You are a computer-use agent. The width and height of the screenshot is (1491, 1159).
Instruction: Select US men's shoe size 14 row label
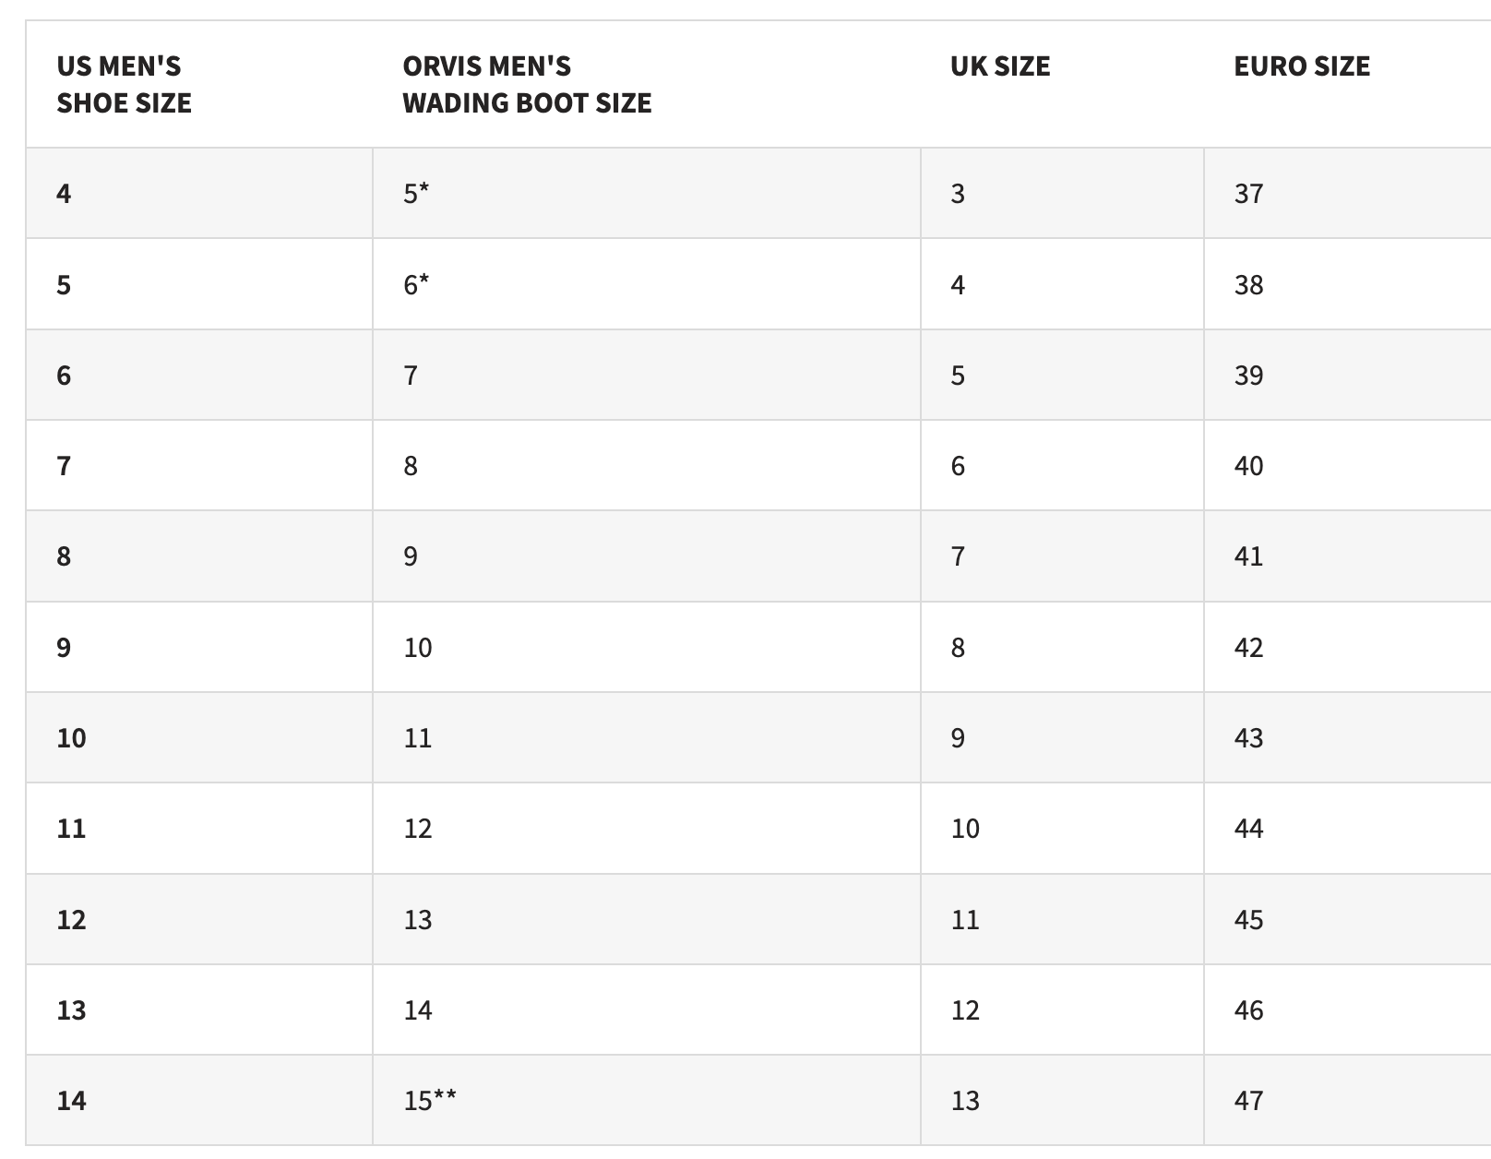[199, 1101]
